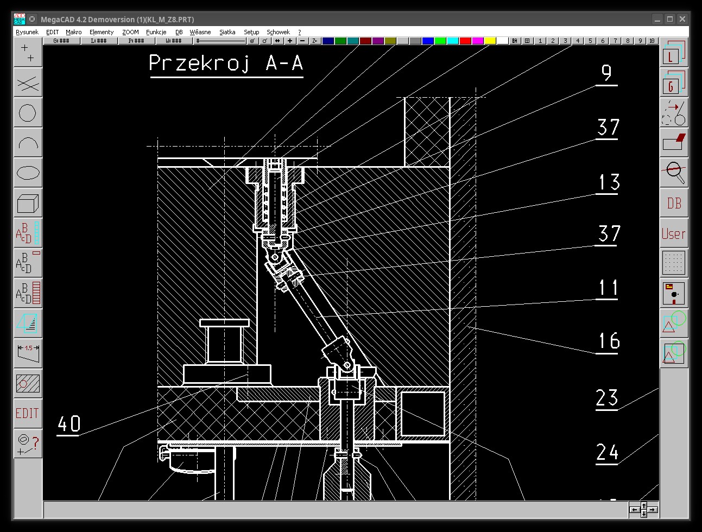The width and height of the screenshot is (702, 532).
Task: Toggle the dotted grid display button
Action: 674,263
